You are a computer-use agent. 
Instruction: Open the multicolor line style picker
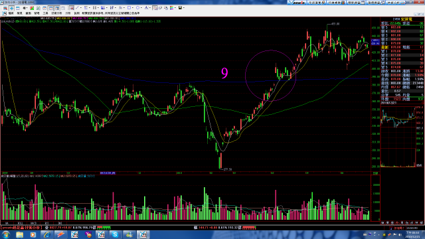coord(171,8)
